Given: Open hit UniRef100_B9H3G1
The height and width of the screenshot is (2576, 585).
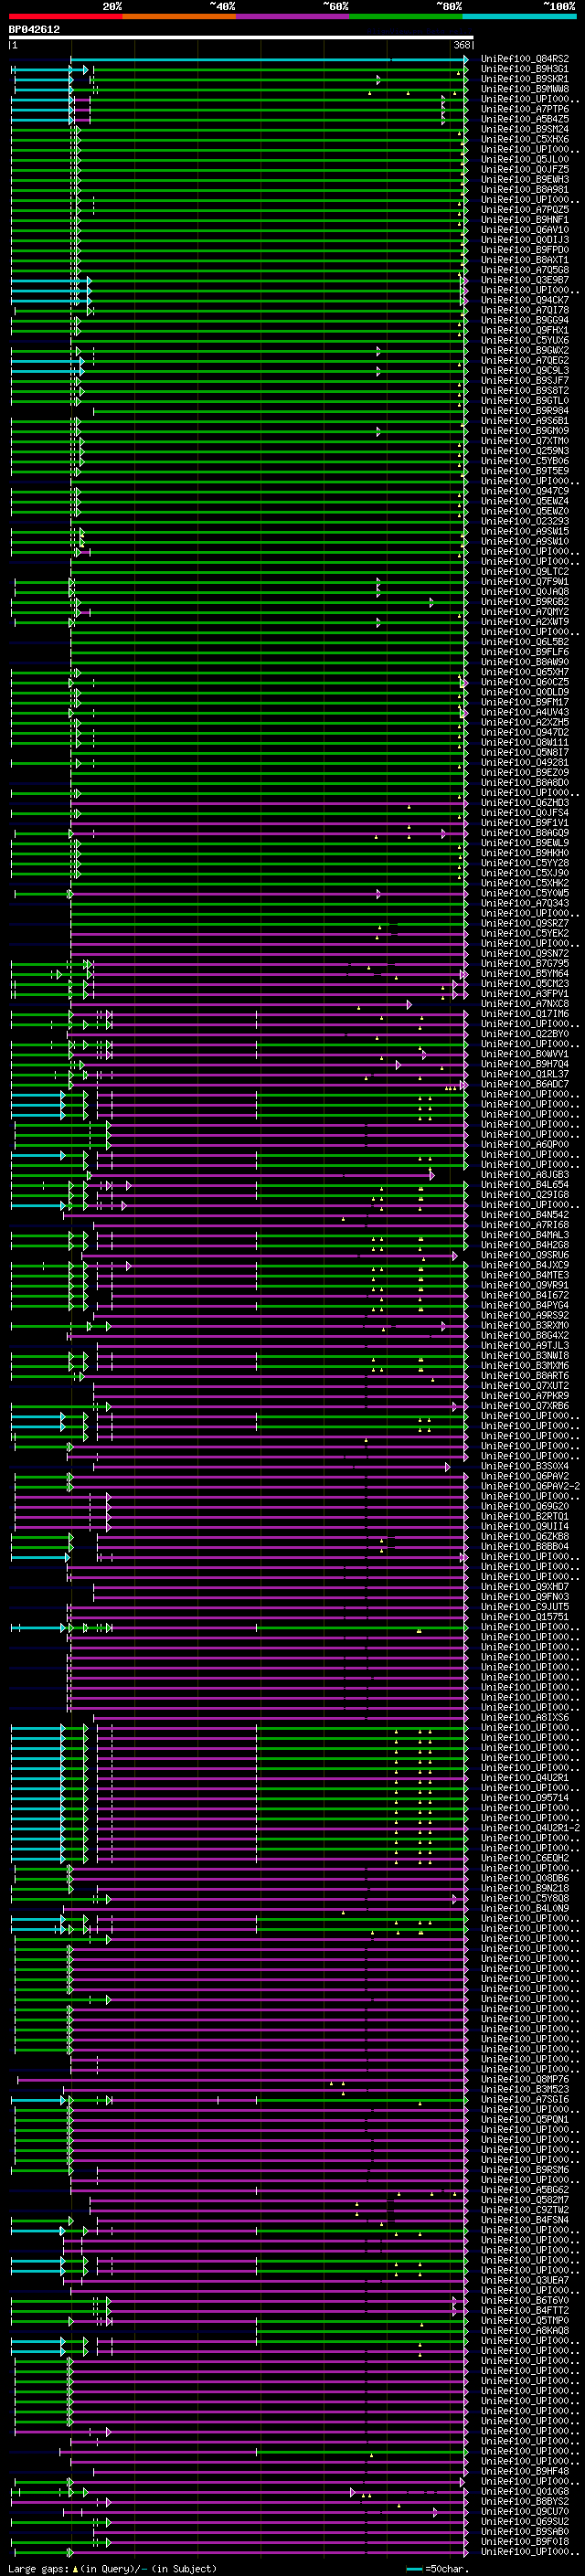Looking at the screenshot, I should pos(525,69).
